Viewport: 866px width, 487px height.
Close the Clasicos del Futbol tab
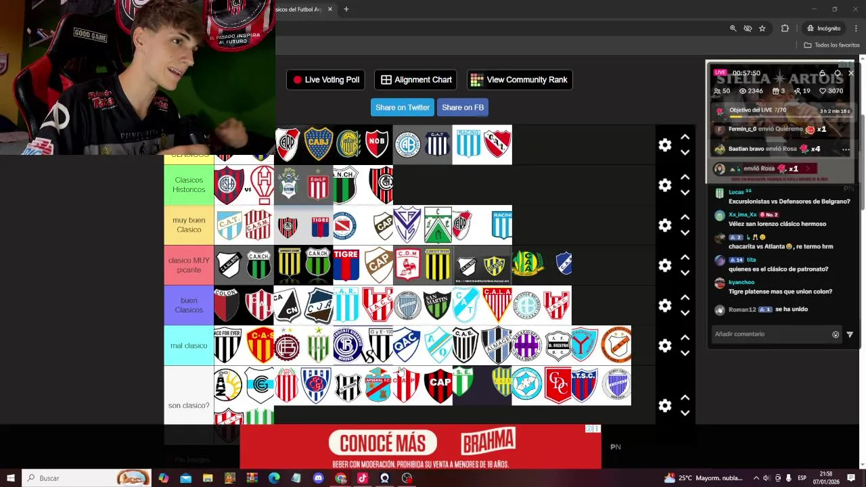(330, 9)
